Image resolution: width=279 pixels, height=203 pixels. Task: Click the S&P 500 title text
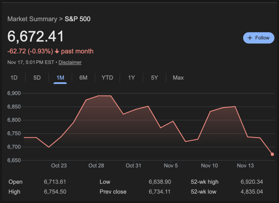[x=77, y=19]
